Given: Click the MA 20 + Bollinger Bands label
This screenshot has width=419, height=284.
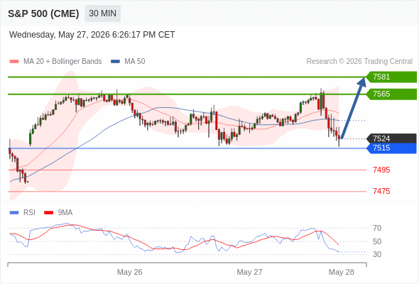Looking at the screenshot, I should coord(62,62).
